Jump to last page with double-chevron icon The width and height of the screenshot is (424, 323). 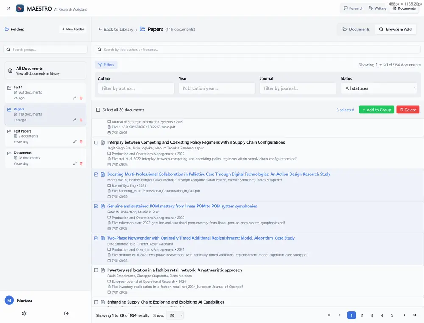point(415,315)
